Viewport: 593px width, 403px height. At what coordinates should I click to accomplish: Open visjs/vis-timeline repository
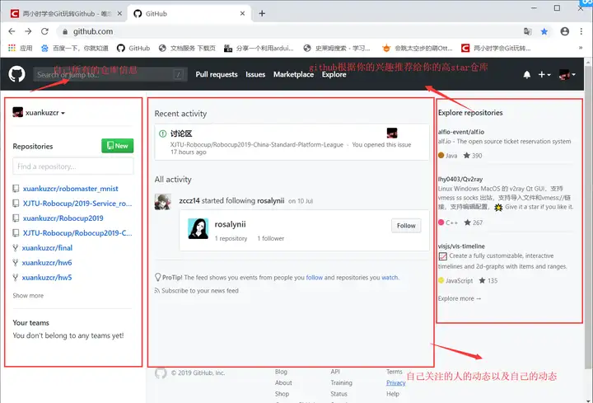(461, 246)
